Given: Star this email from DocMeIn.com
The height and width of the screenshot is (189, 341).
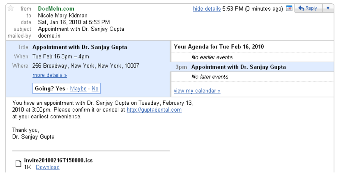Looking at the screenshot, I should [11, 9].
